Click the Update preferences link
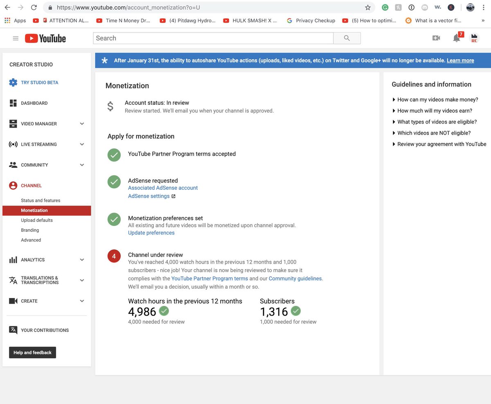491x404 pixels. 151,233
